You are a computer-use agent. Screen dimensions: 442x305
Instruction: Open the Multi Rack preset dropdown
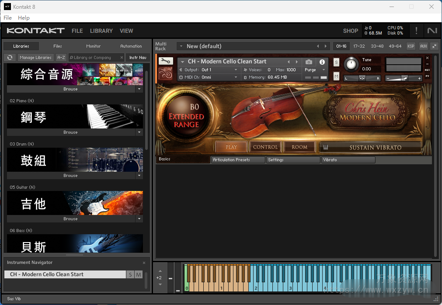coord(180,46)
